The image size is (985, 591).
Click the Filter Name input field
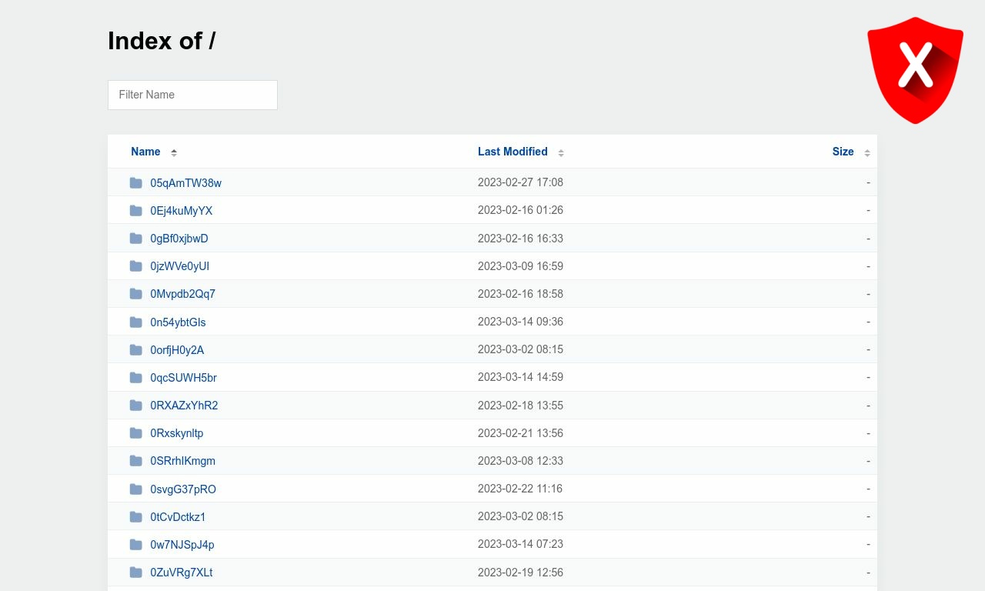click(192, 95)
